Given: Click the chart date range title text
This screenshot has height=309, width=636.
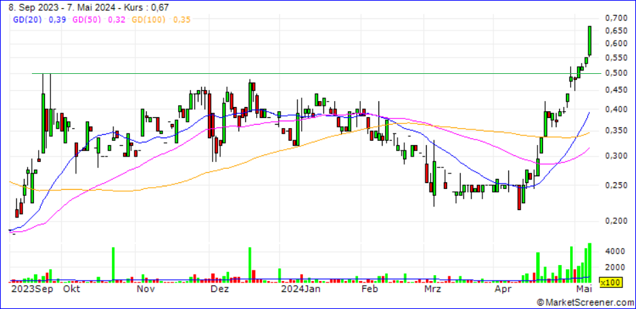Looking at the screenshot, I should (88, 7).
